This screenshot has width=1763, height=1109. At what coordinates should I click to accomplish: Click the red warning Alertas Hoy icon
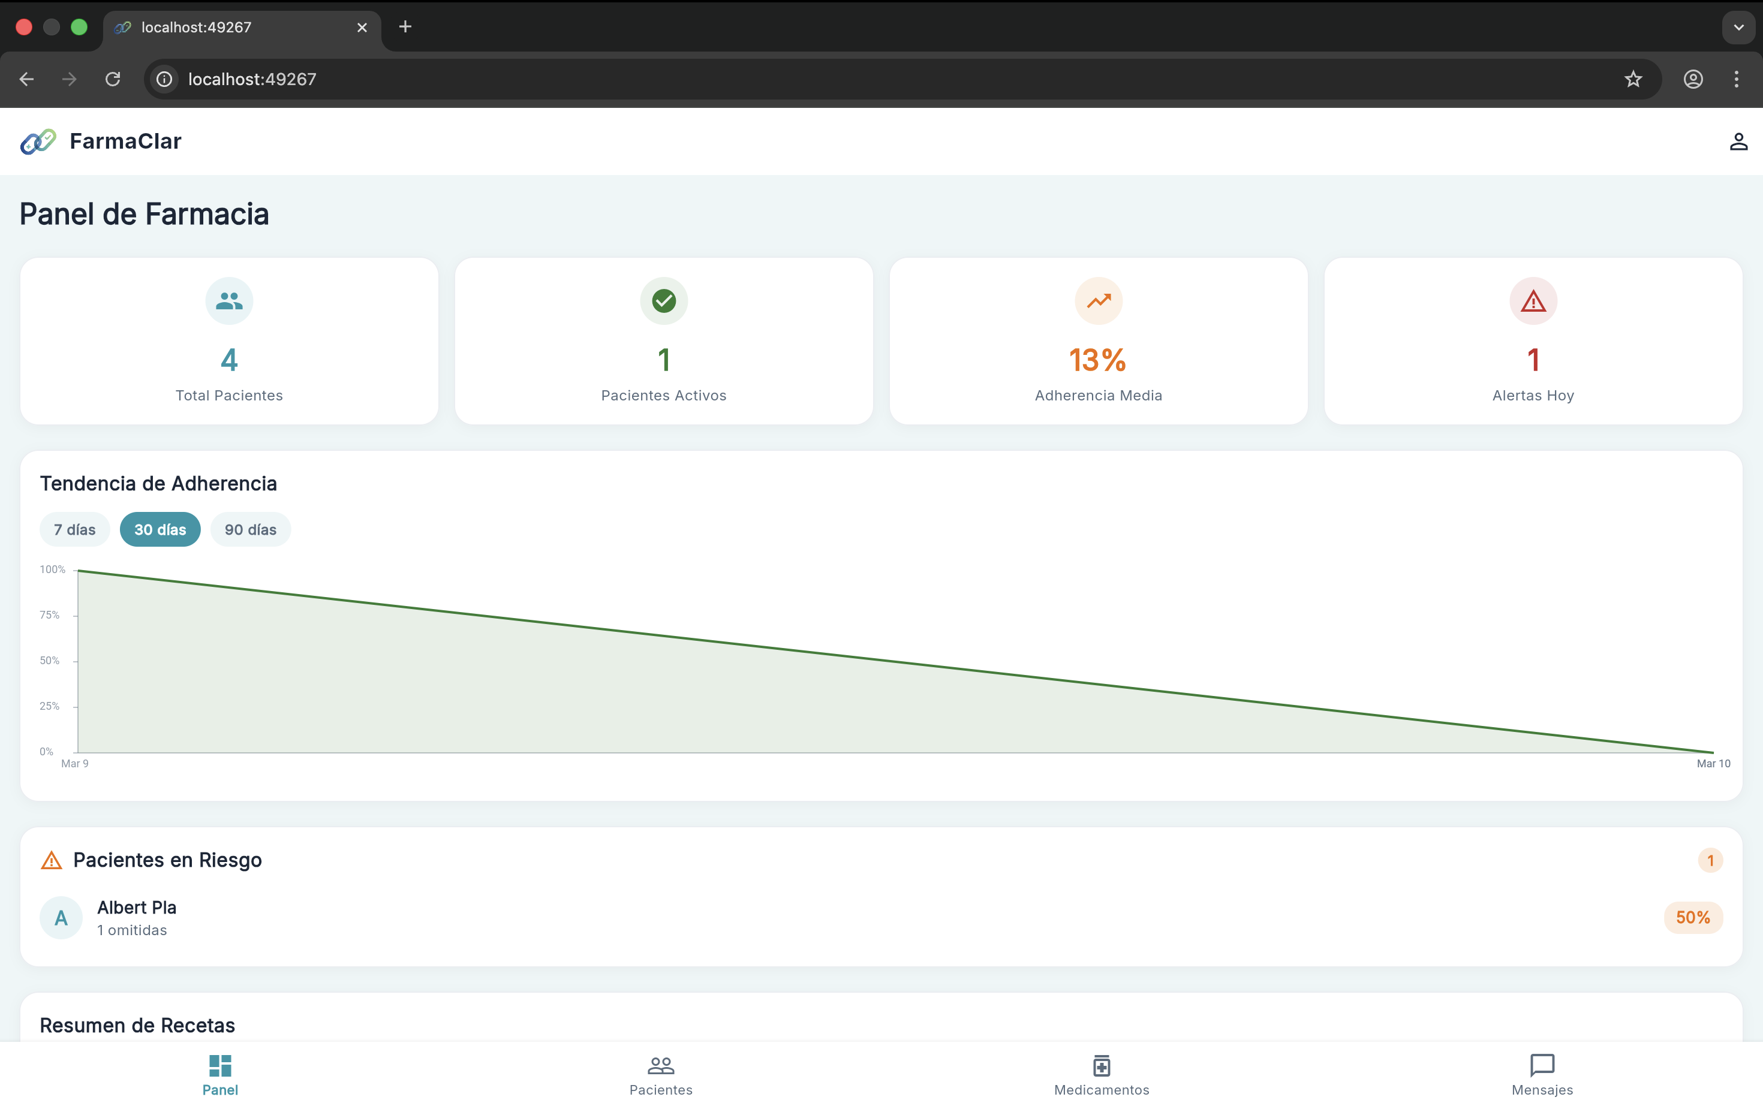click(x=1533, y=301)
